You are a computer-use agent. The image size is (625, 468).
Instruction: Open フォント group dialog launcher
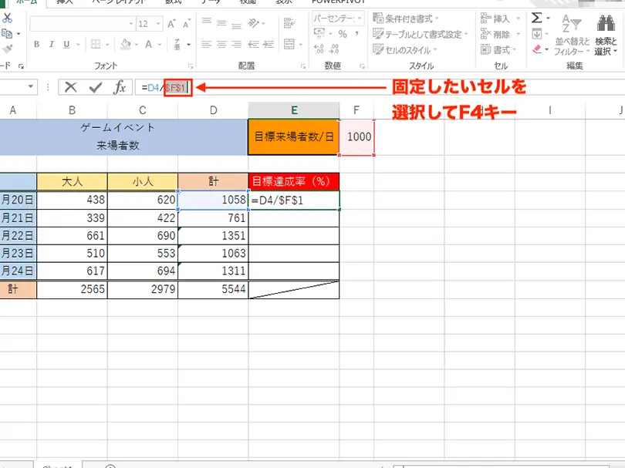pyautogui.click(x=191, y=66)
